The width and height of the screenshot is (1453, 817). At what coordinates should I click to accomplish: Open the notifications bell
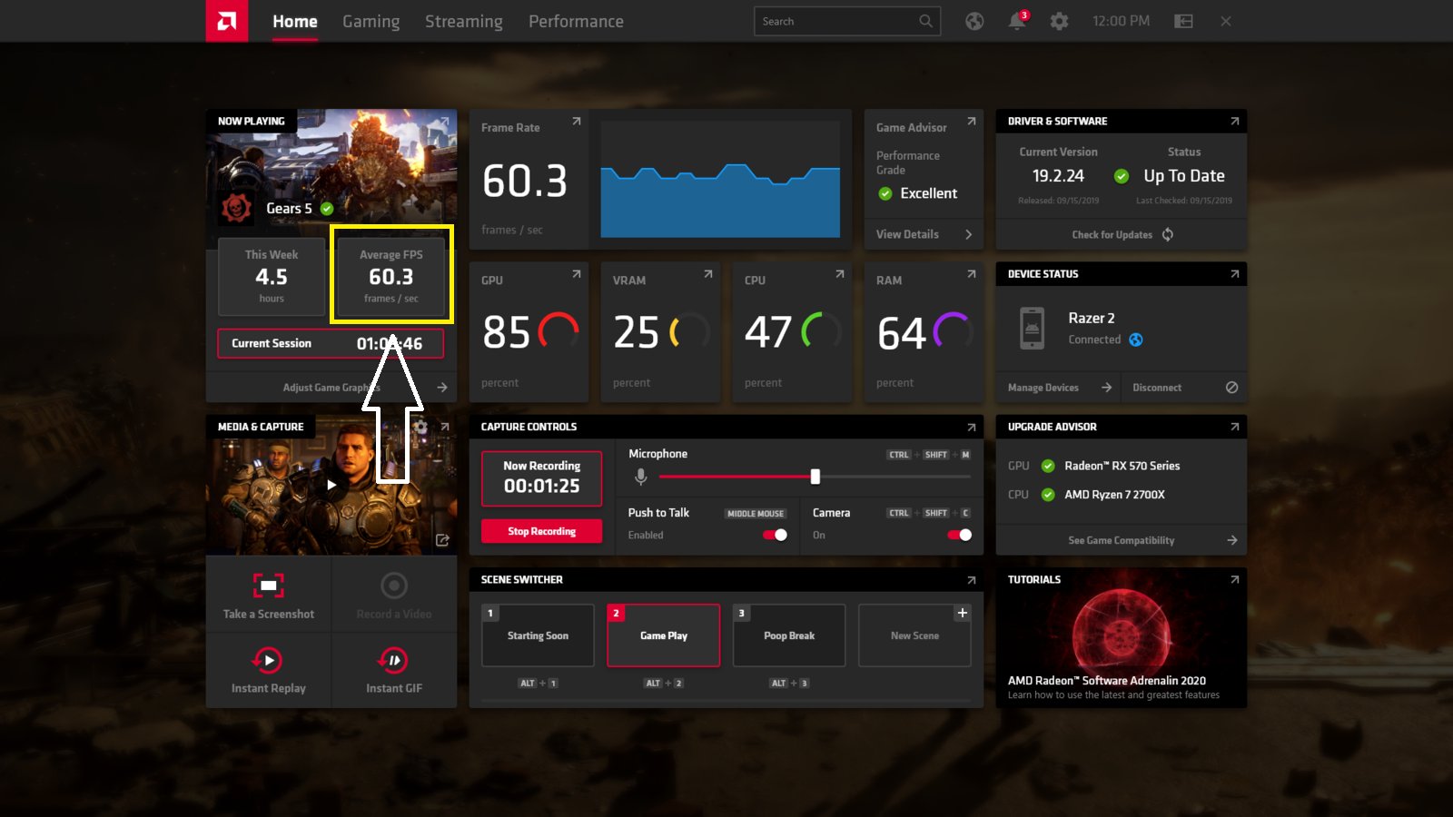coord(1016,21)
